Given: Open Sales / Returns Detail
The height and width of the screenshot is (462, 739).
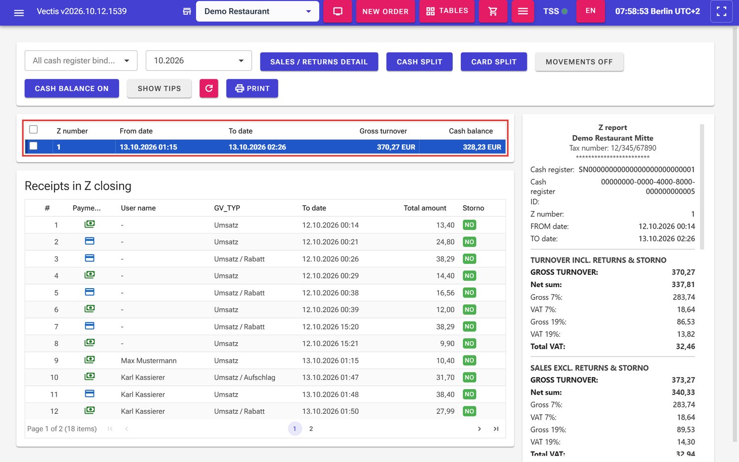Looking at the screenshot, I should (319, 62).
